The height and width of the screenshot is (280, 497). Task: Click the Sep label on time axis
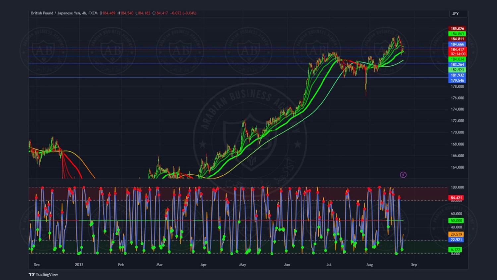tap(414, 265)
